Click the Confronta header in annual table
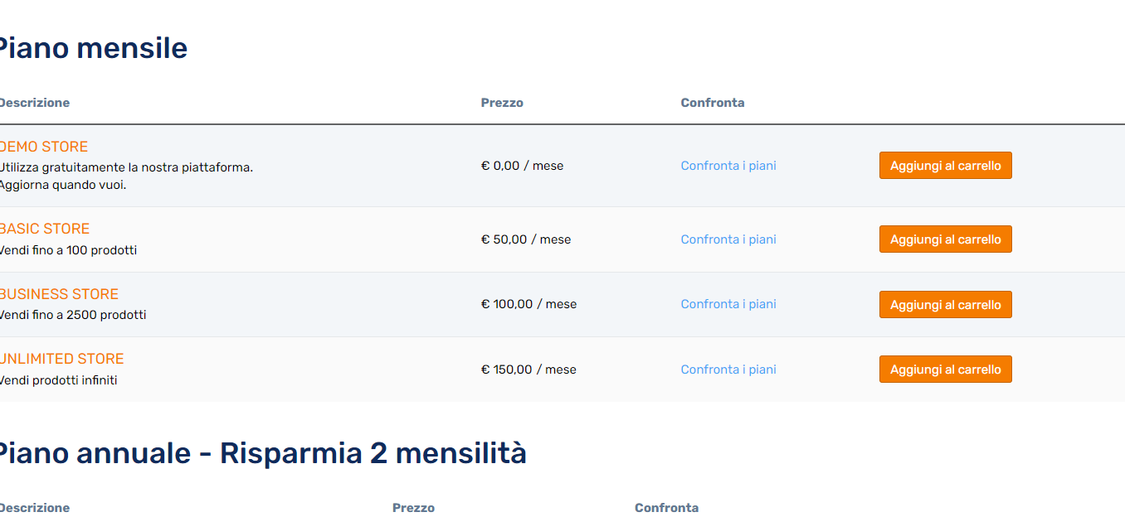Viewport: 1125px width, 517px height. tap(666, 508)
